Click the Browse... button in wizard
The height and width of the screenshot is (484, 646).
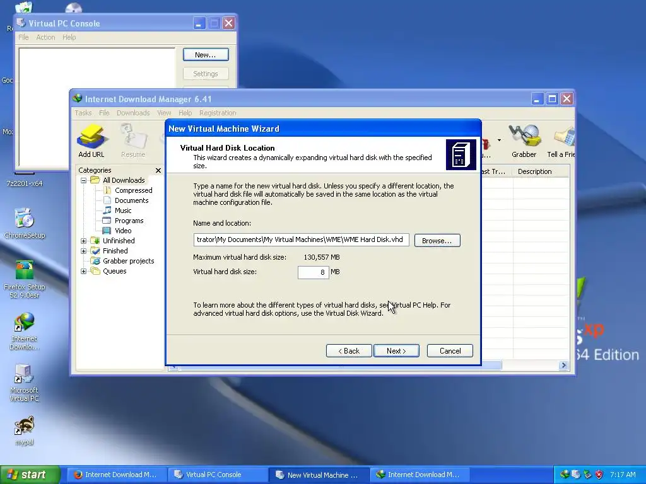[x=437, y=240]
